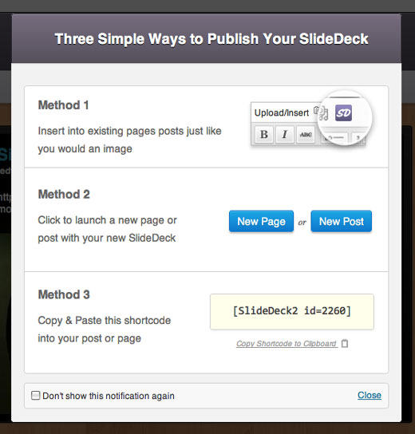
Task: Copy Shortcode to Clipboard link
Action: coord(287,344)
